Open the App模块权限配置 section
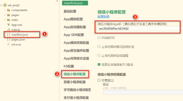 76,43
